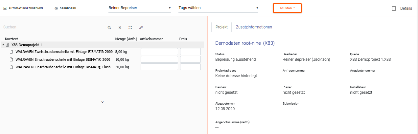Click the Artikelnummer field for Zweischraubenschelle
This screenshot has width=418, height=134.
(159, 52)
